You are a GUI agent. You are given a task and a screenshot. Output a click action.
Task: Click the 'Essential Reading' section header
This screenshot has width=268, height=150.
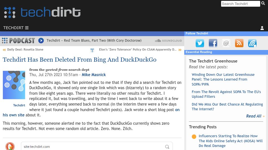click(199, 52)
